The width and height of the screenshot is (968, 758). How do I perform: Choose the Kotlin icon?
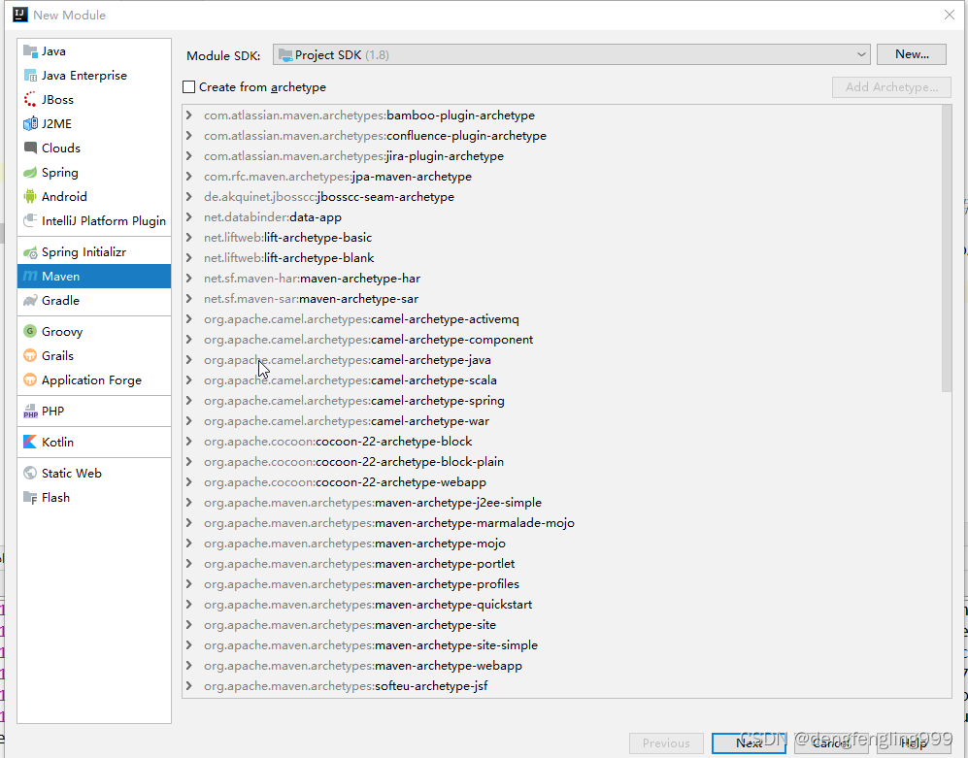coord(30,442)
